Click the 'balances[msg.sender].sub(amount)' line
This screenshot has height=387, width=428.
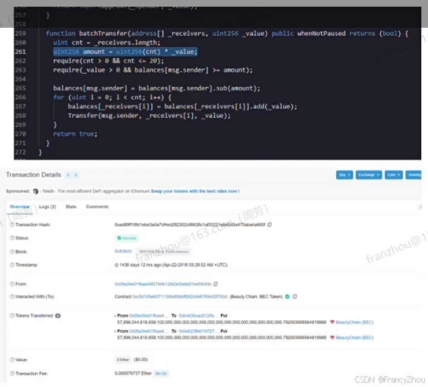(157, 88)
